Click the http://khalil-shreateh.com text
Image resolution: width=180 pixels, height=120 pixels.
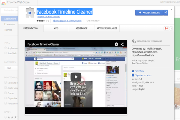(x=144, y=52)
